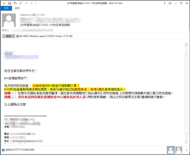Click the 查看有关…的更多信息 text
Screen dimensions: 190x155
[x=21, y=150]
